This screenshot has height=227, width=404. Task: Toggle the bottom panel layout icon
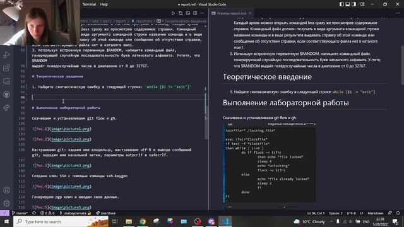coord(348,4)
